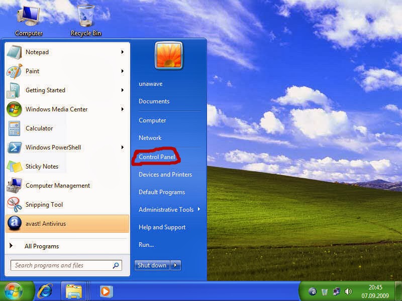Open Devices and Printers

coord(165,175)
